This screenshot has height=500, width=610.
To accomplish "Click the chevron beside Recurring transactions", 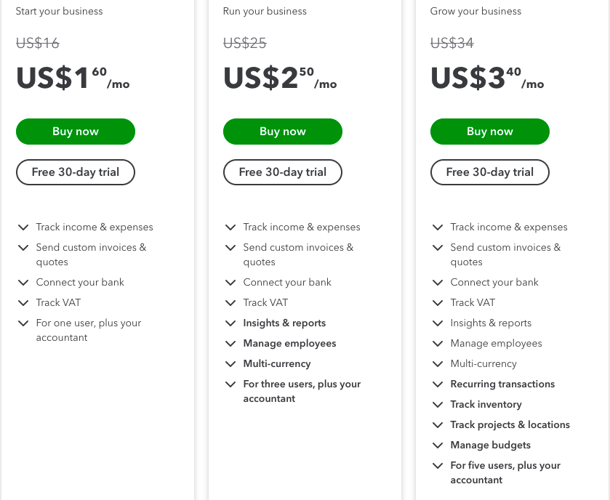I will click(x=438, y=384).
